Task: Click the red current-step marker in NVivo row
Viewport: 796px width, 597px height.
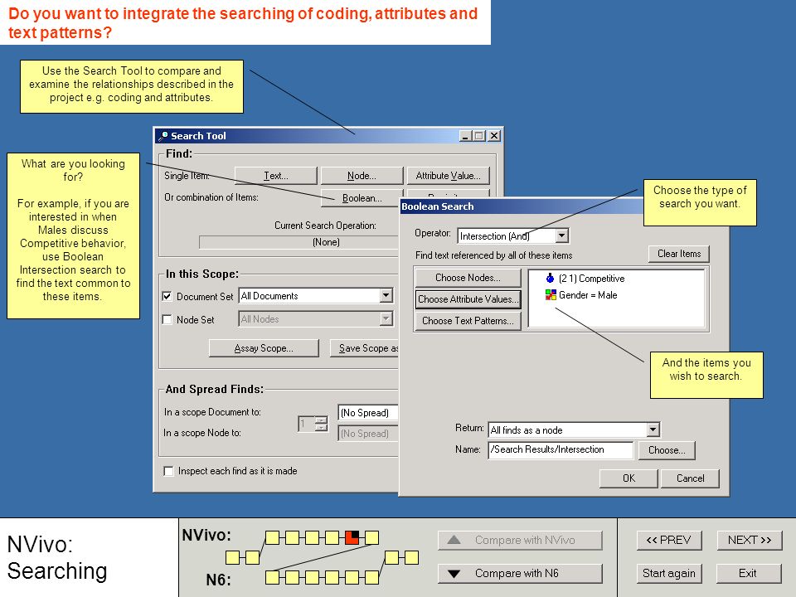Action: pyautogui.click(x=352, y=537)
